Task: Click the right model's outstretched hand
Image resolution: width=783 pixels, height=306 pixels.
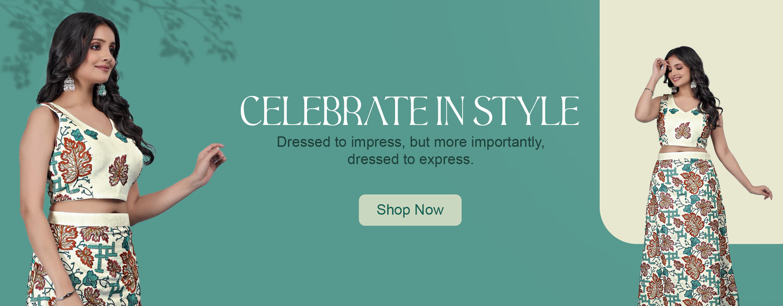Action: click(x=762, y=192)
